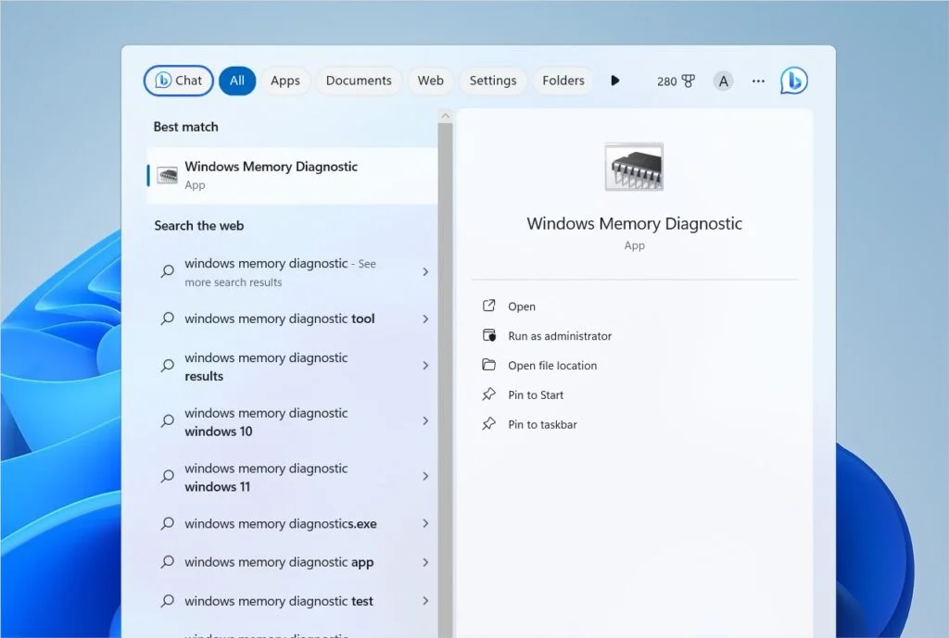The image size is (949, 638).
Task: Open Windows Memory Diagnostic best match result
Action: click(x=292, y=175)
